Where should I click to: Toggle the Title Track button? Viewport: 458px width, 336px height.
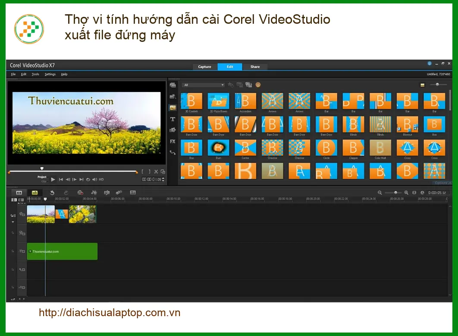(22, 251)
